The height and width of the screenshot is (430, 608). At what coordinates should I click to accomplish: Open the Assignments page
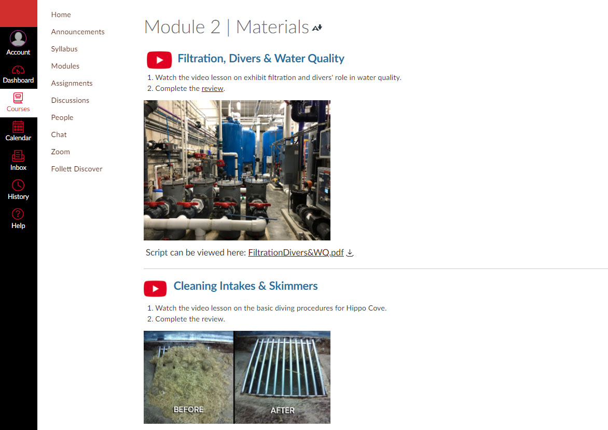click(72, 83)
